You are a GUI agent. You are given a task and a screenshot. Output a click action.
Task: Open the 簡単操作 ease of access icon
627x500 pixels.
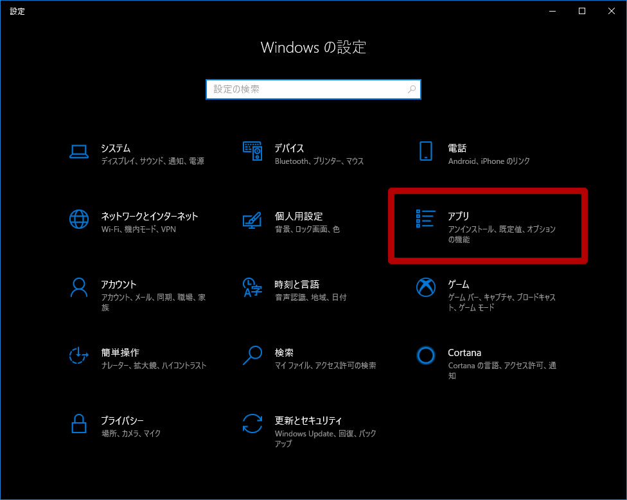tap(79, 355)
